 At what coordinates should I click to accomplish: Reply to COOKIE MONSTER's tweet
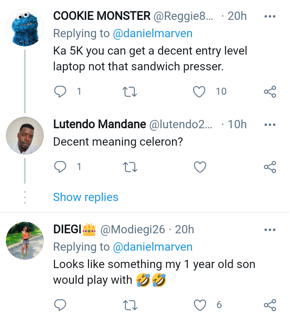pos(60,91)
